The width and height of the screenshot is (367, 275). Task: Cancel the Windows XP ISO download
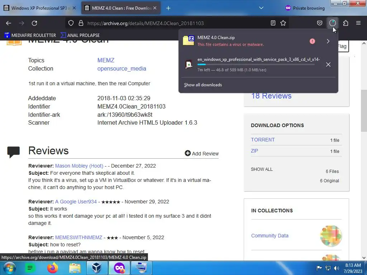[328, 64]
